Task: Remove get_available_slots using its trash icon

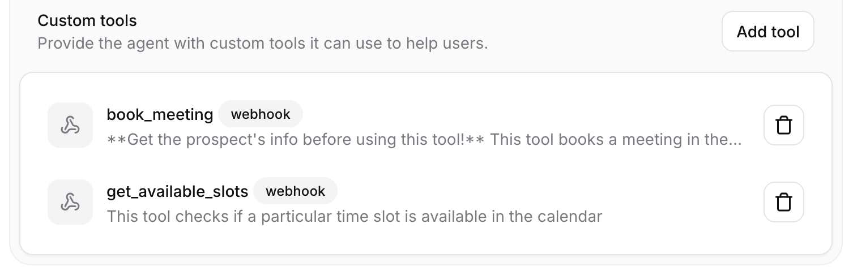Action: pyautogui.click(x=784, y=202)
